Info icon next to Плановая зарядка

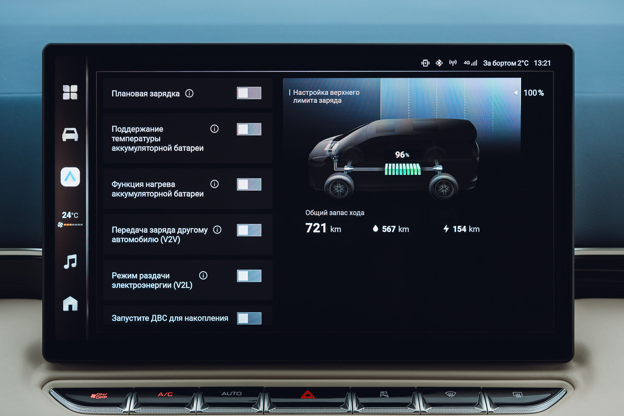(189, 94)
